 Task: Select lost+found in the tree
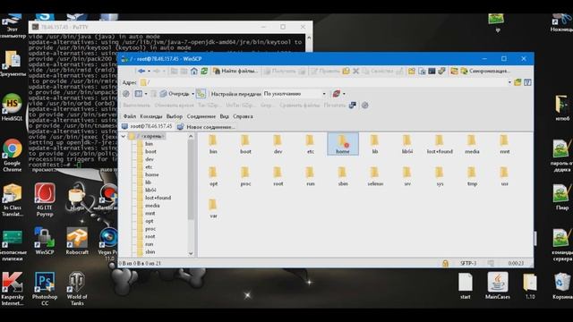pyautogui.click(x=158, y=198)
